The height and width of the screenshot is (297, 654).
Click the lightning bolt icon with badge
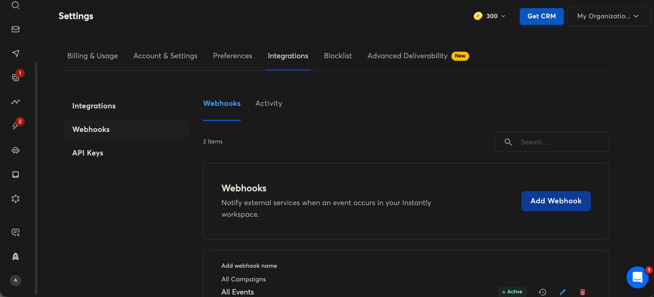[15, 126]
